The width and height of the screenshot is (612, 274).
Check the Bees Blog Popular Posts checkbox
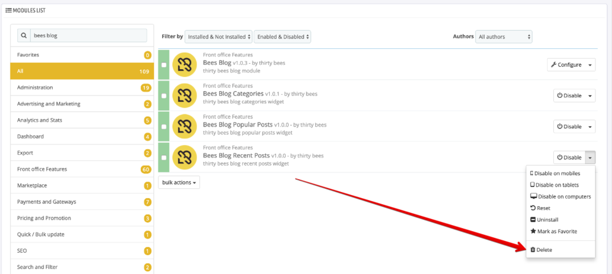coord(164,127)
